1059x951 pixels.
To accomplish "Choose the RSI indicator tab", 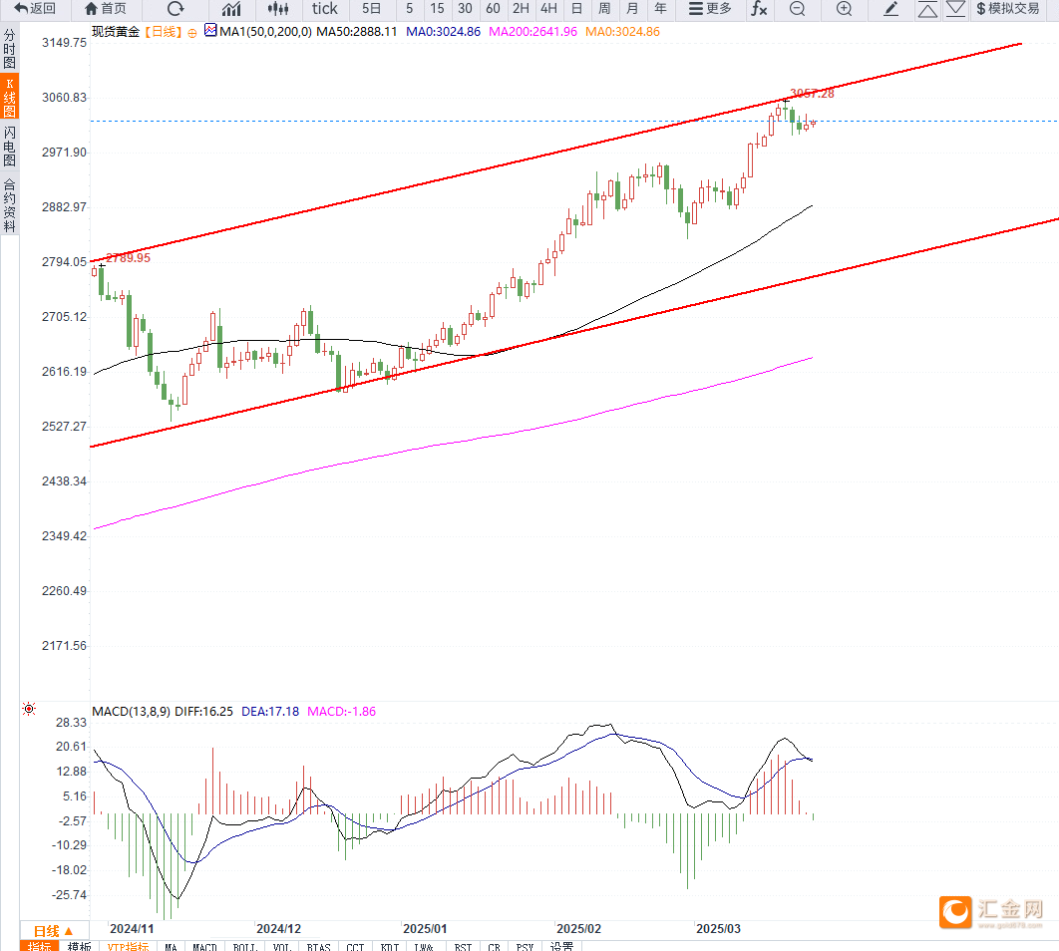I will coord(464,946).
